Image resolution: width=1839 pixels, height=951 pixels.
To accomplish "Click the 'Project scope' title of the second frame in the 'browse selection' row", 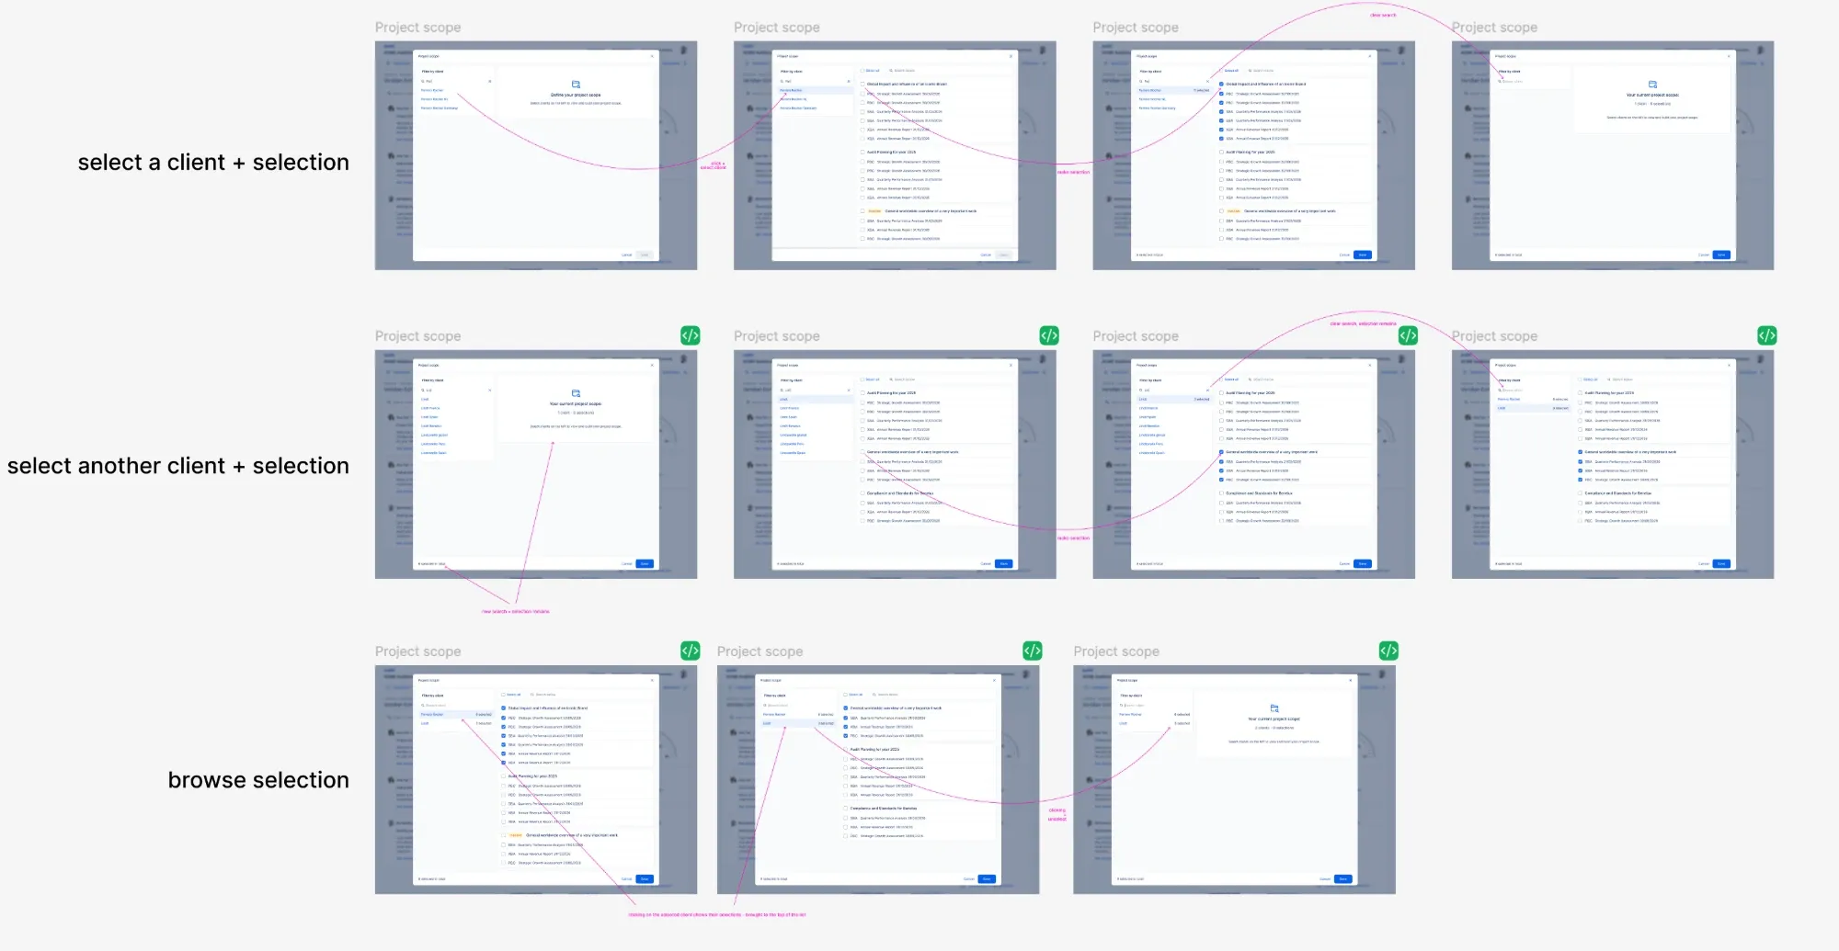I will point(760,651).
